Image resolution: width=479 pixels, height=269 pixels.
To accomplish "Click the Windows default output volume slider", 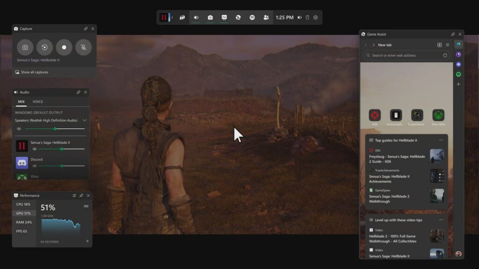I will (54, 129).
